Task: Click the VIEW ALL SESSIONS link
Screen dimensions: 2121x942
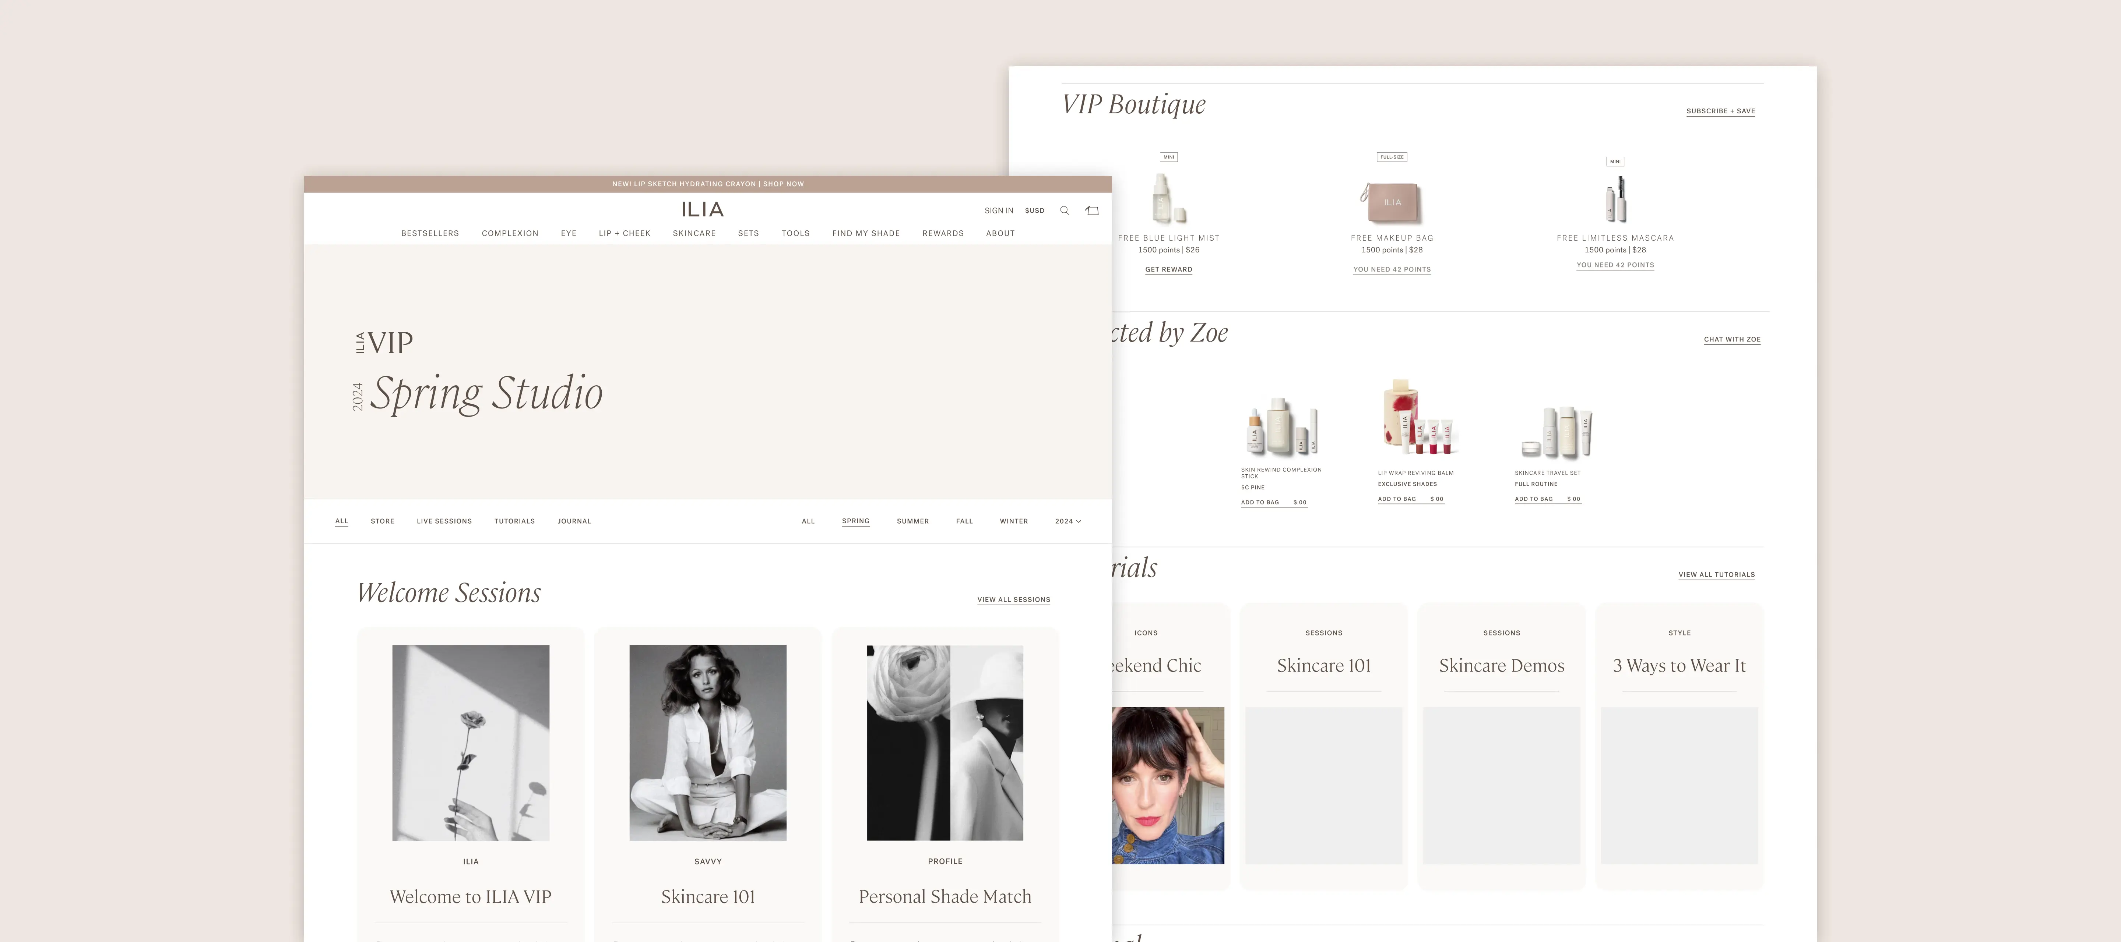Action: point(1014,600)
